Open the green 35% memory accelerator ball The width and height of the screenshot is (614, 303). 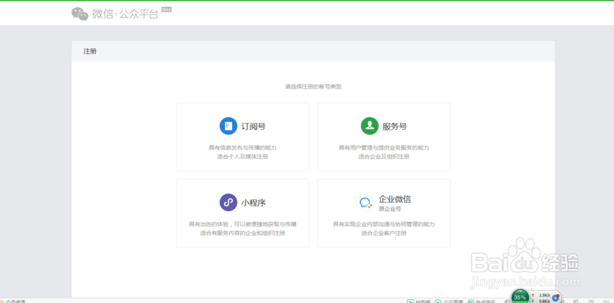pos(520,297)
